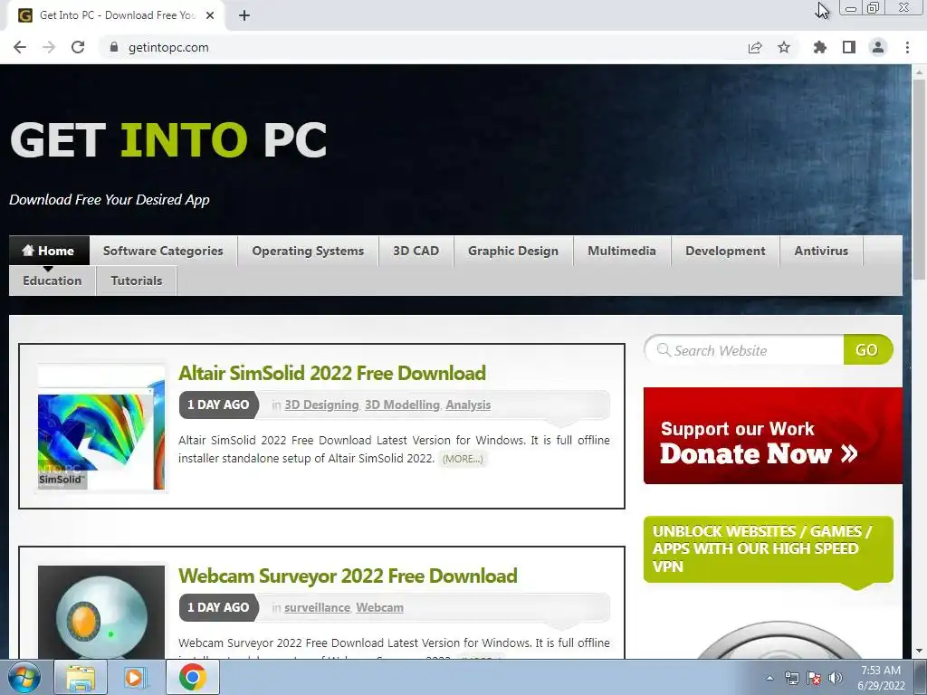
Task: Click the network tray icon
Action: pos(791,678)
